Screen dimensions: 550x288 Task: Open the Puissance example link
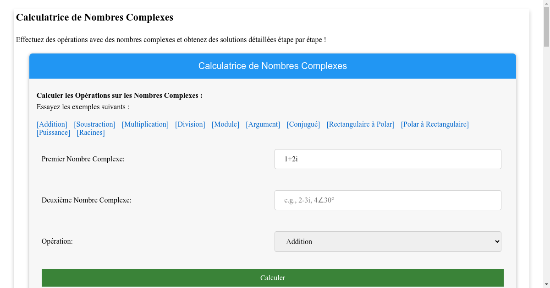(x=53, y=132)
